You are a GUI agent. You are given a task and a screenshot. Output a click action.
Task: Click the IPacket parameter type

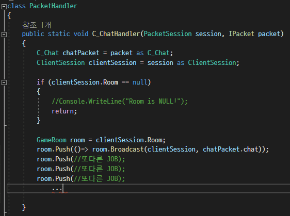[x=241, y=34]
